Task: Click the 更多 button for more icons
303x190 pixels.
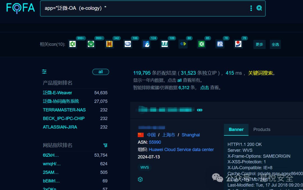Action: click(x=259, y=44)
